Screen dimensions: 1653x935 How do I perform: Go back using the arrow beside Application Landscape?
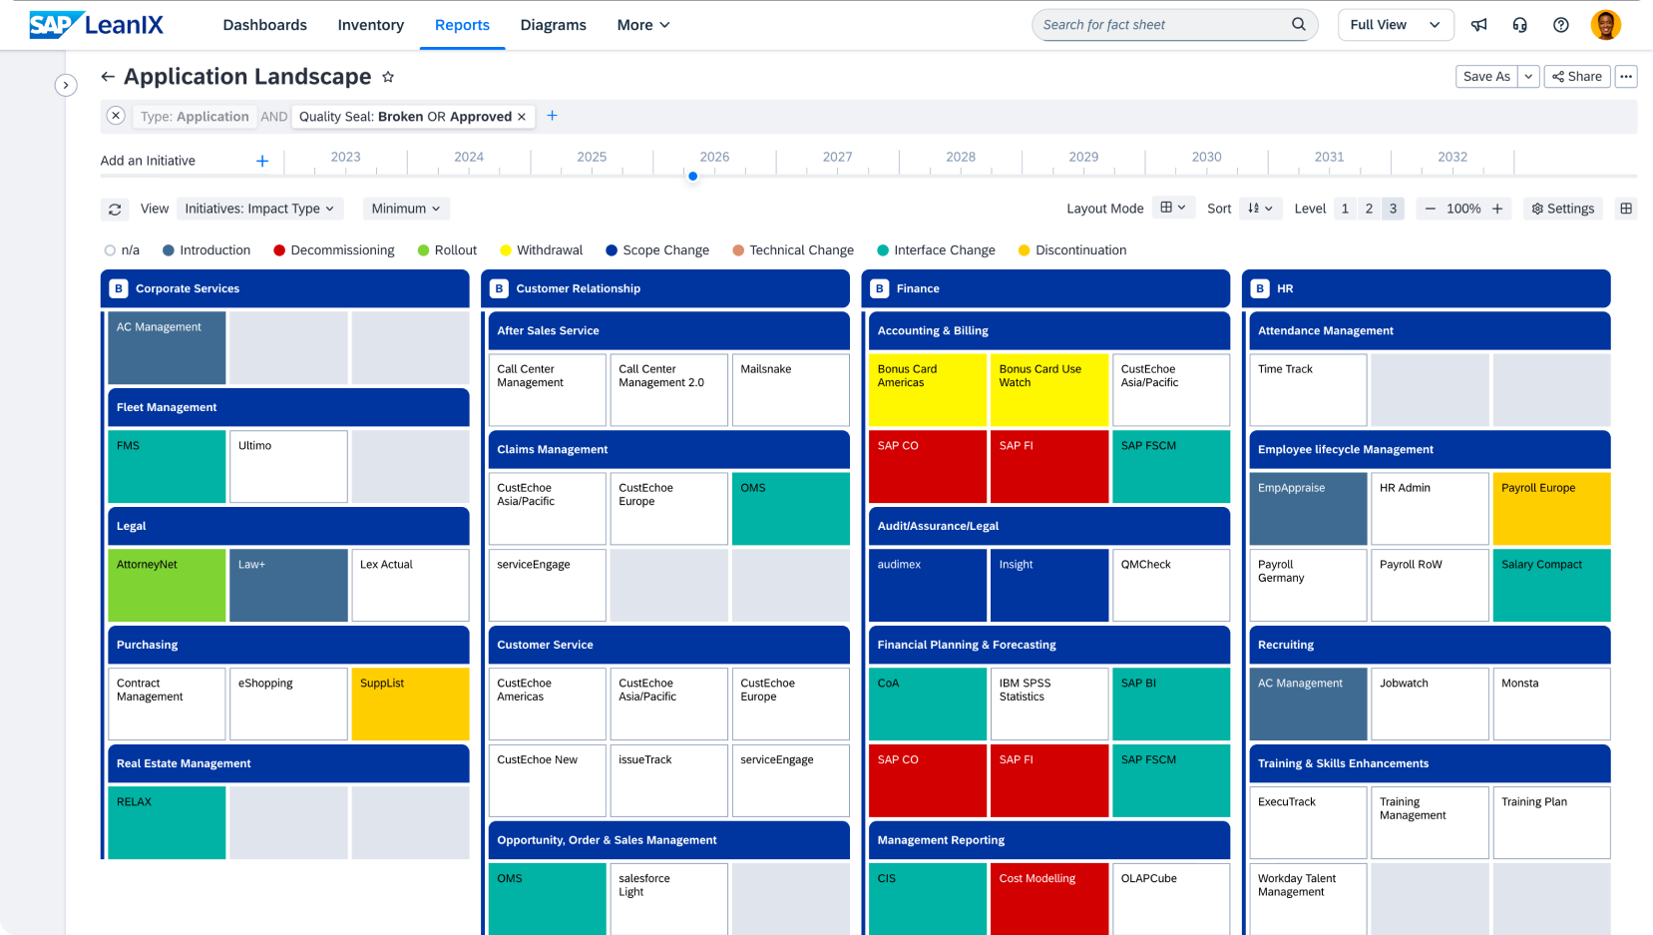[x=108, y=77]
